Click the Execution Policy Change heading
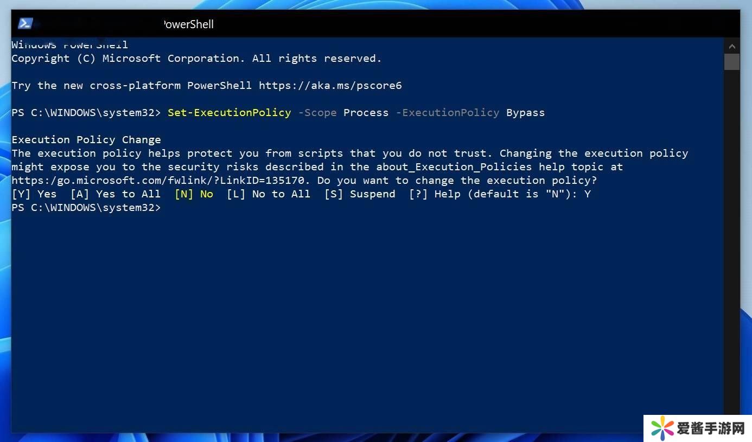Screen dimensions: 752x442 (86, 140)
